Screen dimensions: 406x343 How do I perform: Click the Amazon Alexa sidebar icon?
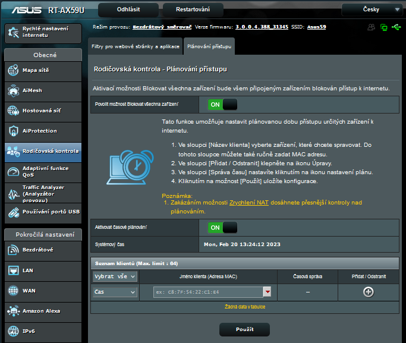pyautogui.click(x=13, y=311)
